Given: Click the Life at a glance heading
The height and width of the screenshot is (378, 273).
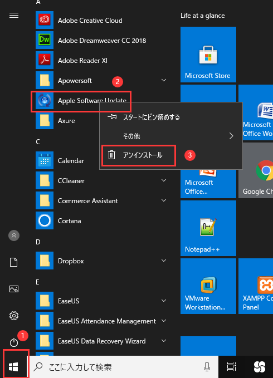Looking at the screenshot, I should tap(203, 16).
